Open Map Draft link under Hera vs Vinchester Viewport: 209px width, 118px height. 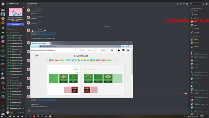[x=47, y=33]
